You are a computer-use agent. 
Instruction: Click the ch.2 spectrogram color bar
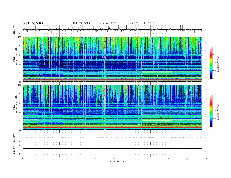[x=211, y=111]
